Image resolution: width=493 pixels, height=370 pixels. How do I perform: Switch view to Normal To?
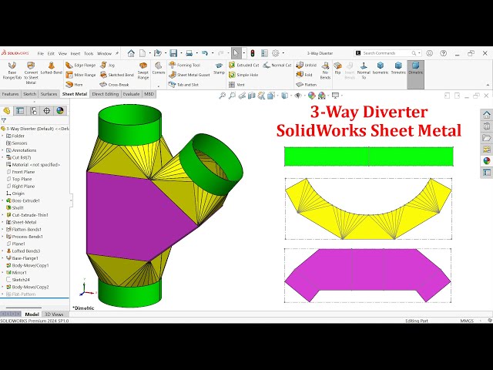pos(364,70)
